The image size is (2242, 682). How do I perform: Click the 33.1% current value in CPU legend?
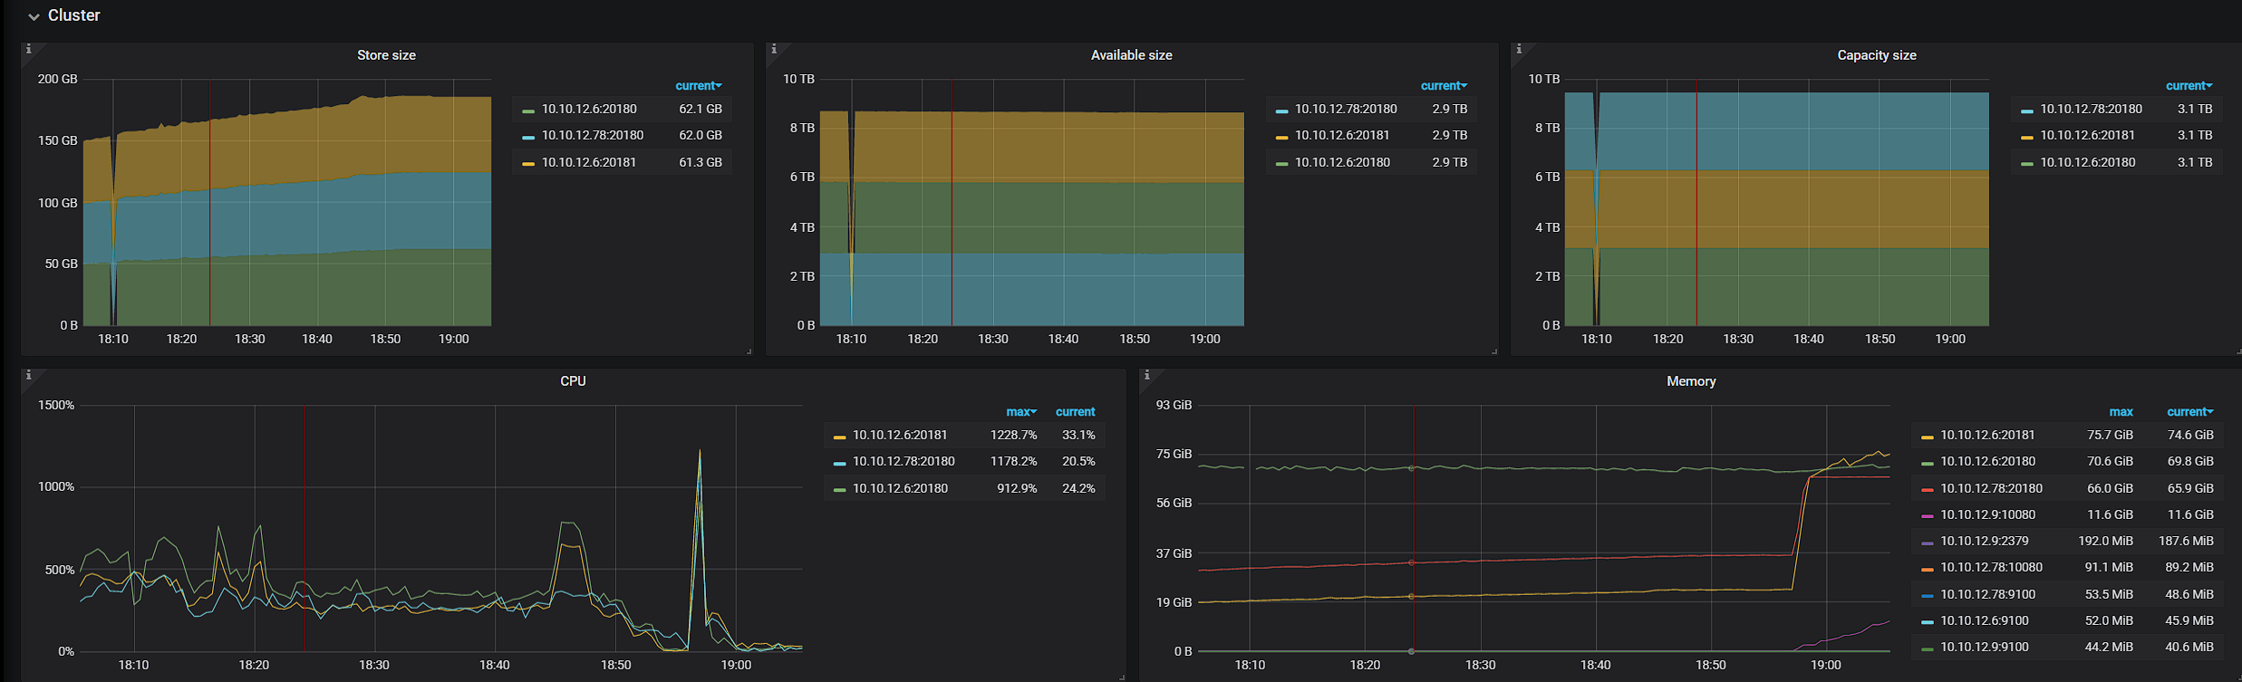pyautogui.click(x=1078, y=435)
